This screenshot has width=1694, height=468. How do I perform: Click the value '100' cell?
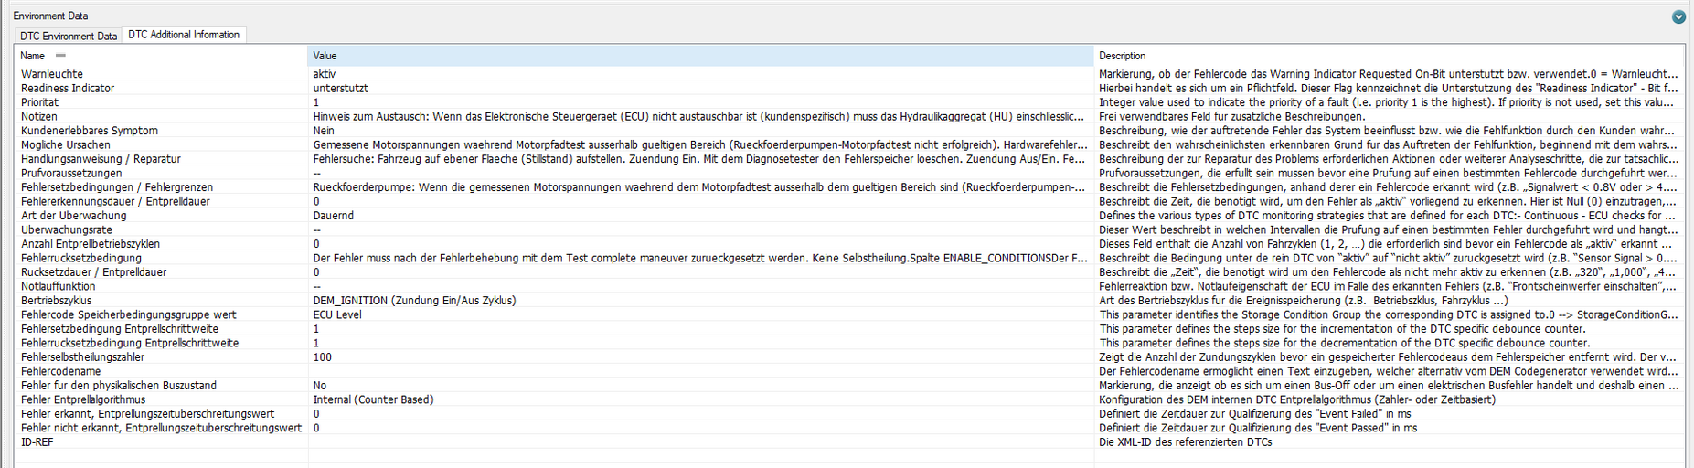tap(322, 357)
